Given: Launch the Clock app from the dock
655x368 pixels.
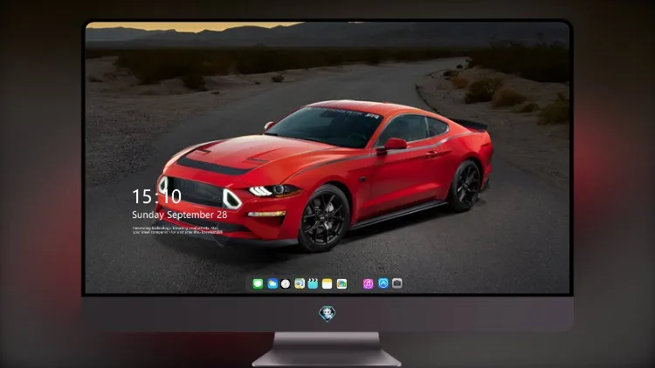Looking at the screenshot, I should tap(286, 283).
